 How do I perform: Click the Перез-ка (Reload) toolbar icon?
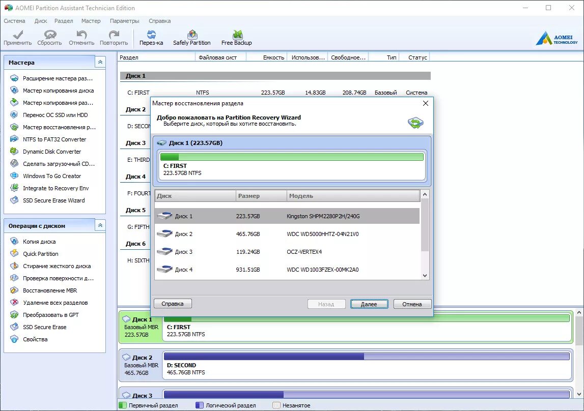click(x=151, y=38)
